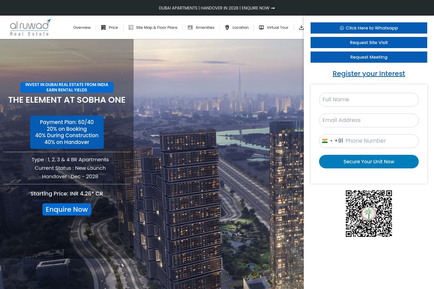Click the Al Ruwad Real Estate logo

pos(31,27)
